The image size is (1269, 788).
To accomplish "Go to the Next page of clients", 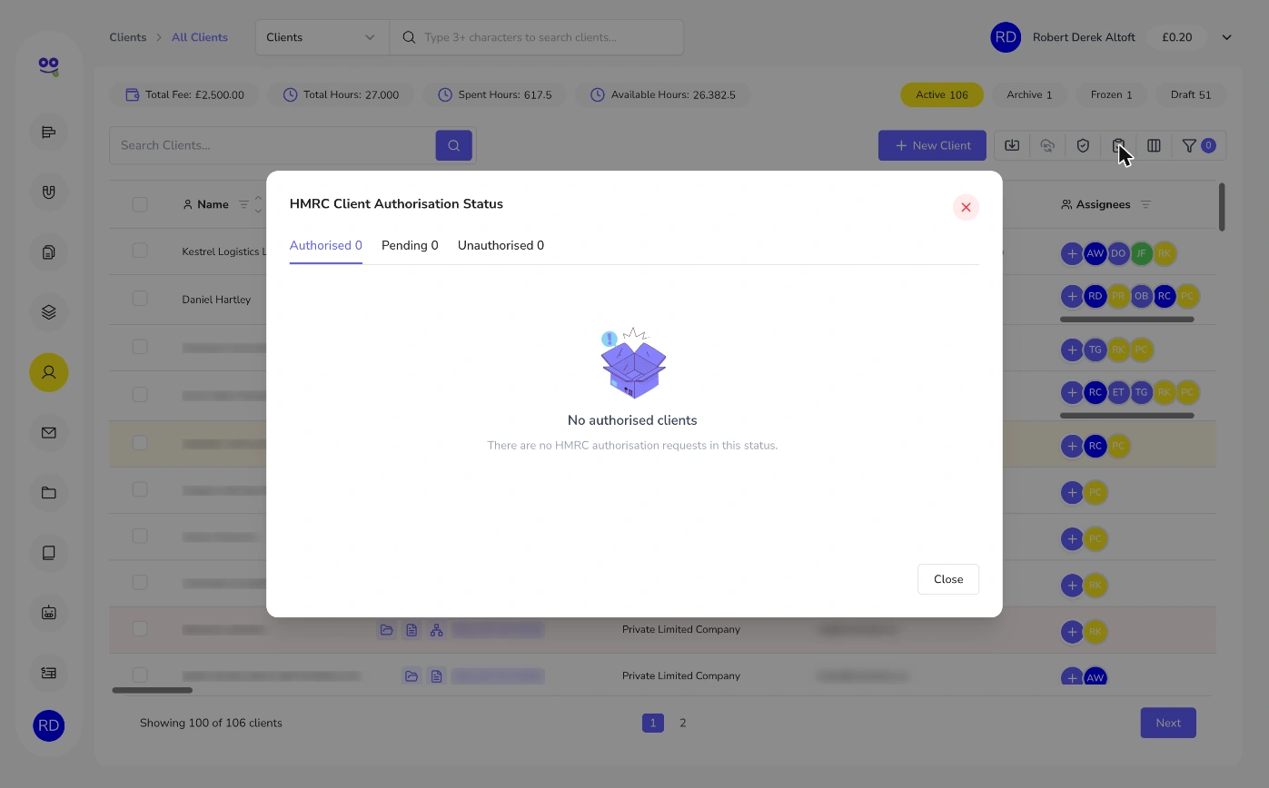I will coord(1168,723).
